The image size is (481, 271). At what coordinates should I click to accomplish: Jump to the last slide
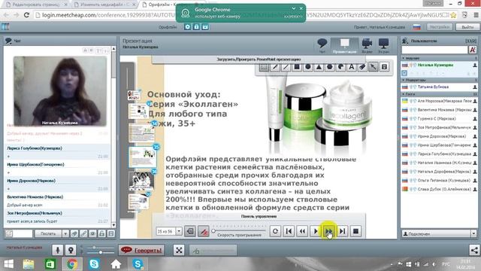(343, 231)
